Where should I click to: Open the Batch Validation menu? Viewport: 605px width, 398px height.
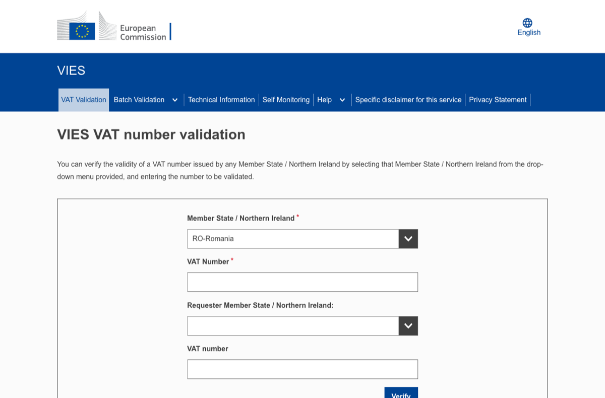point(139,100)
